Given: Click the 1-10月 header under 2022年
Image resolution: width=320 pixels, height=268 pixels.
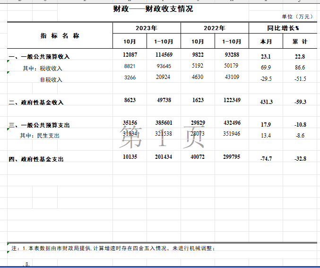Looking at the screenshot, I should [232, 42].
